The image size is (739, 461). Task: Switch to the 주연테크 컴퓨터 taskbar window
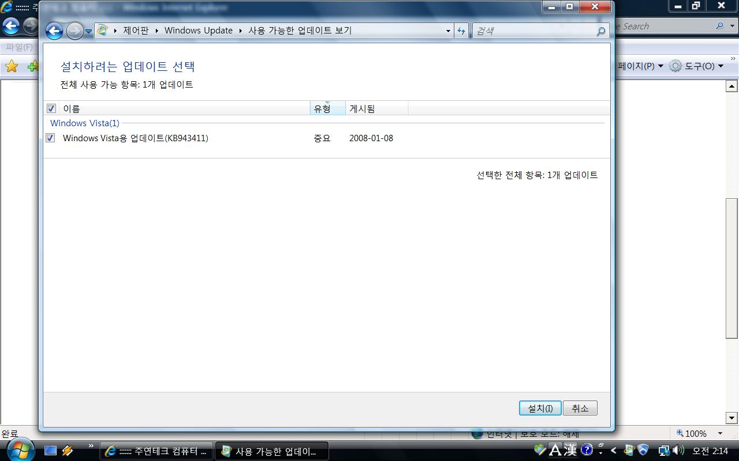tap(156, 451)
